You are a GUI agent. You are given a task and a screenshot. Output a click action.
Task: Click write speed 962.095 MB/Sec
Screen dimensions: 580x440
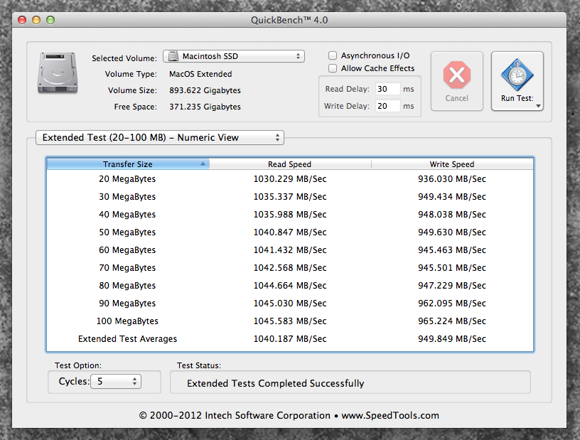click(452, 304)
